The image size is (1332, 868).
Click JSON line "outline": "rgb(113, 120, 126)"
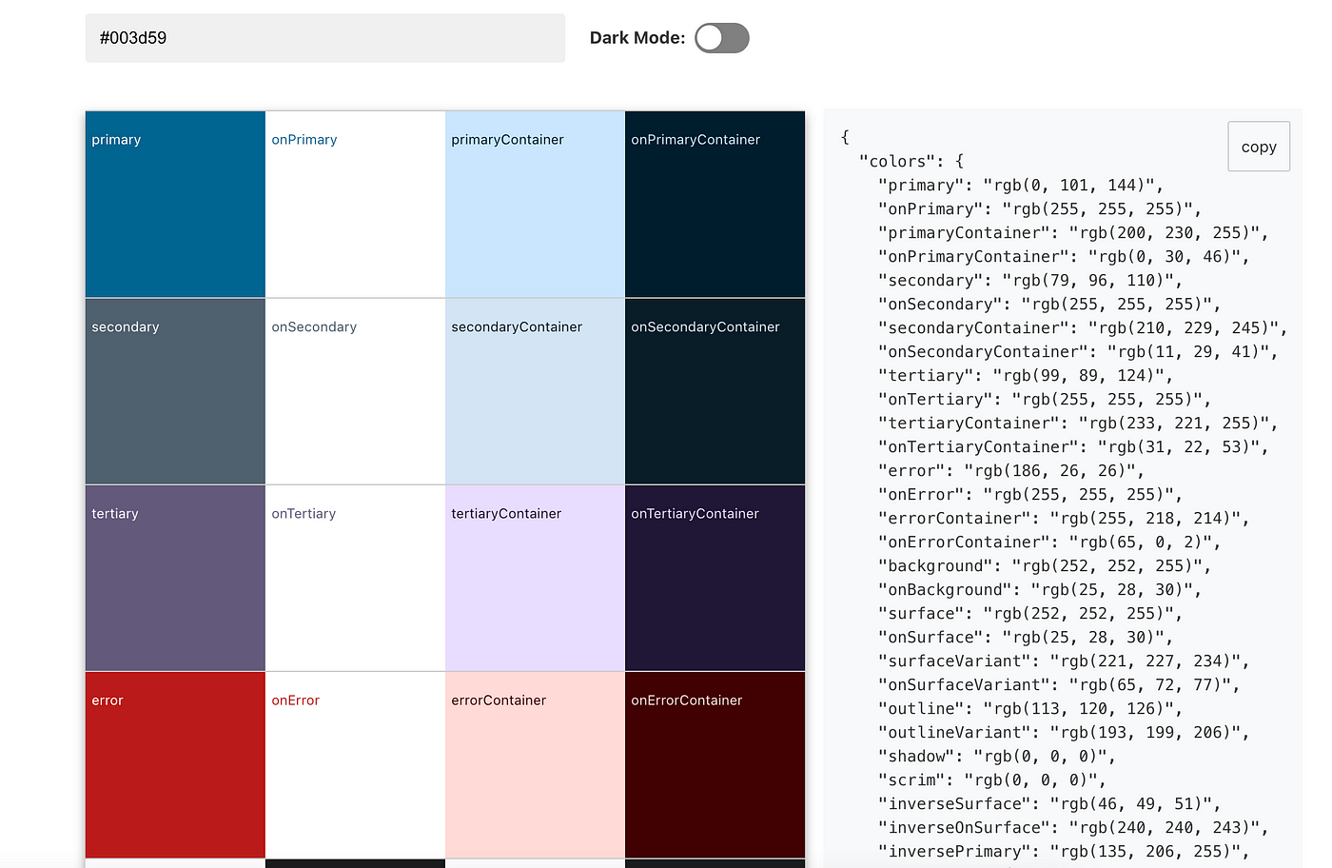coord(1030,708)
